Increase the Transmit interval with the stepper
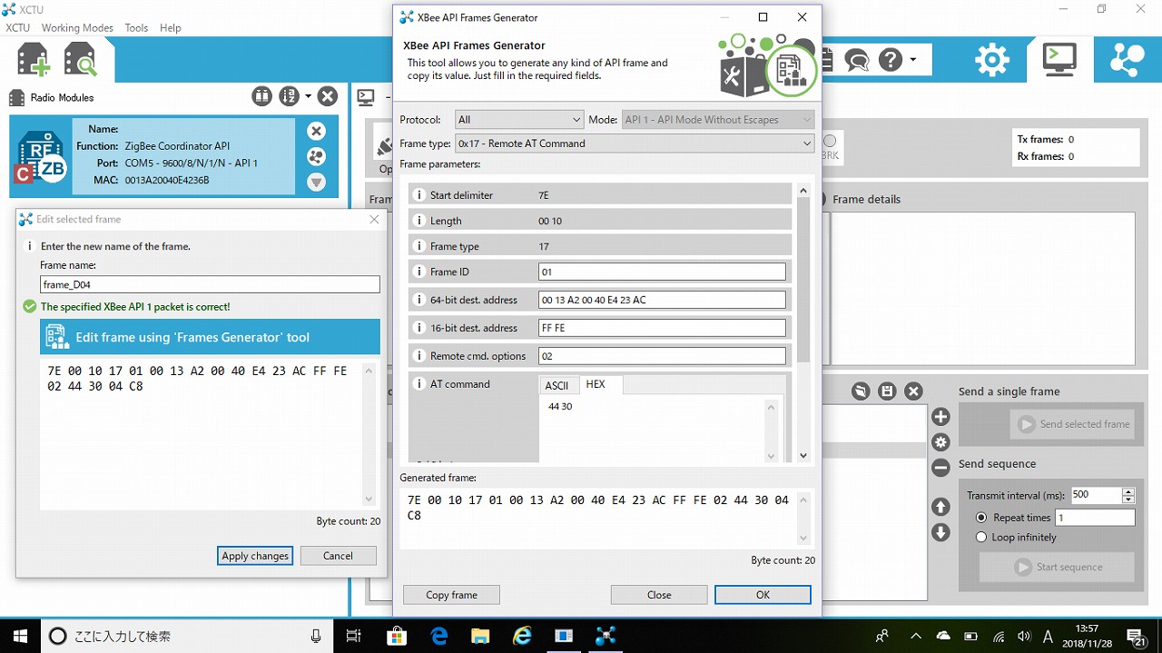Viewport: 1162px width, 653px height. (x=1128, y=491)
